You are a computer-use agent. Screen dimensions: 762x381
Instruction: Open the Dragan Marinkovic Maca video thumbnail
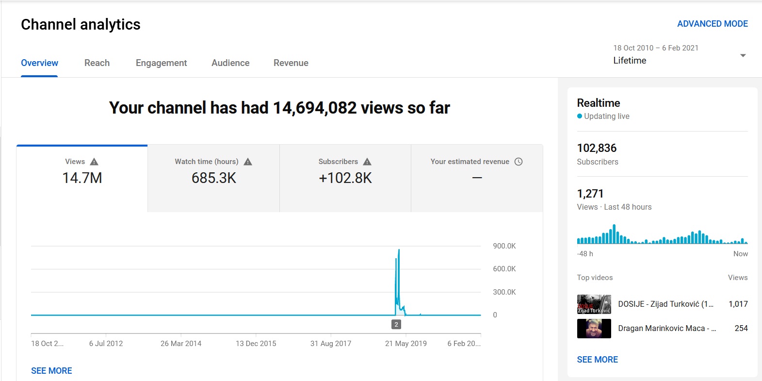click(594, 329)
